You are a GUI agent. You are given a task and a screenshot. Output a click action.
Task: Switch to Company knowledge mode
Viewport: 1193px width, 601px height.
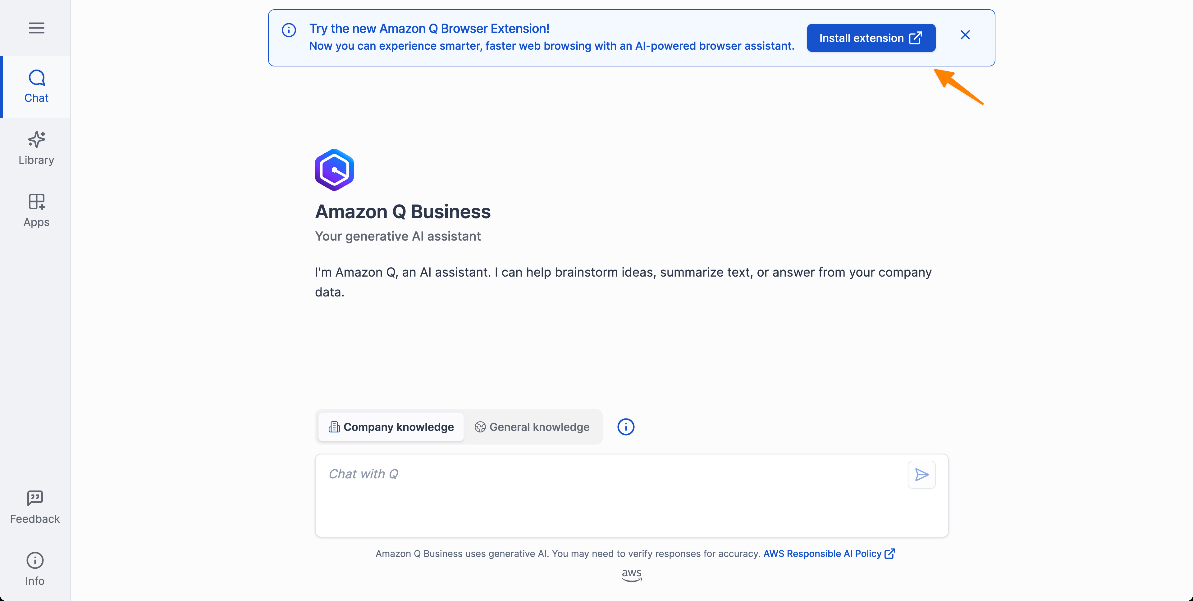[391, 427]
